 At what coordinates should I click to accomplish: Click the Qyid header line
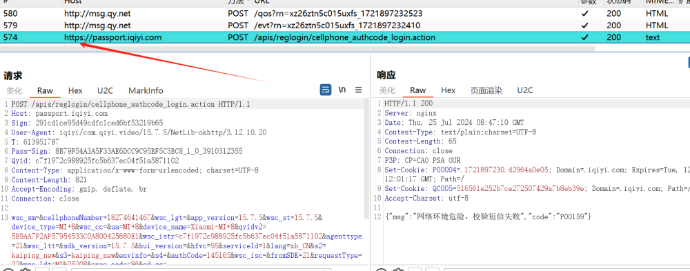(x=95, y=161)
